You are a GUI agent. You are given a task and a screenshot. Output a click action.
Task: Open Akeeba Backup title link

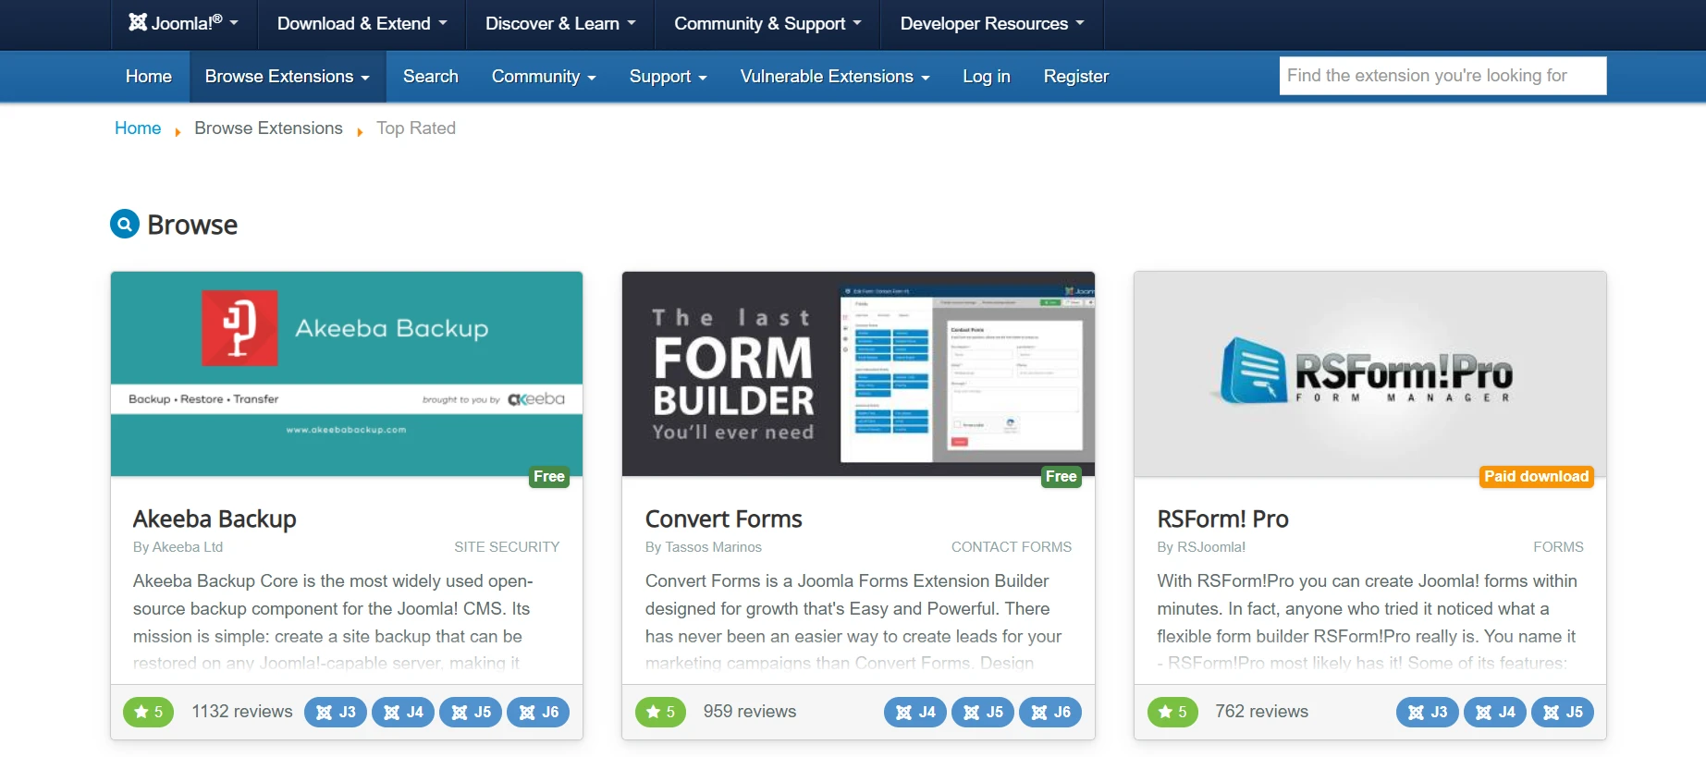(215, 519)
